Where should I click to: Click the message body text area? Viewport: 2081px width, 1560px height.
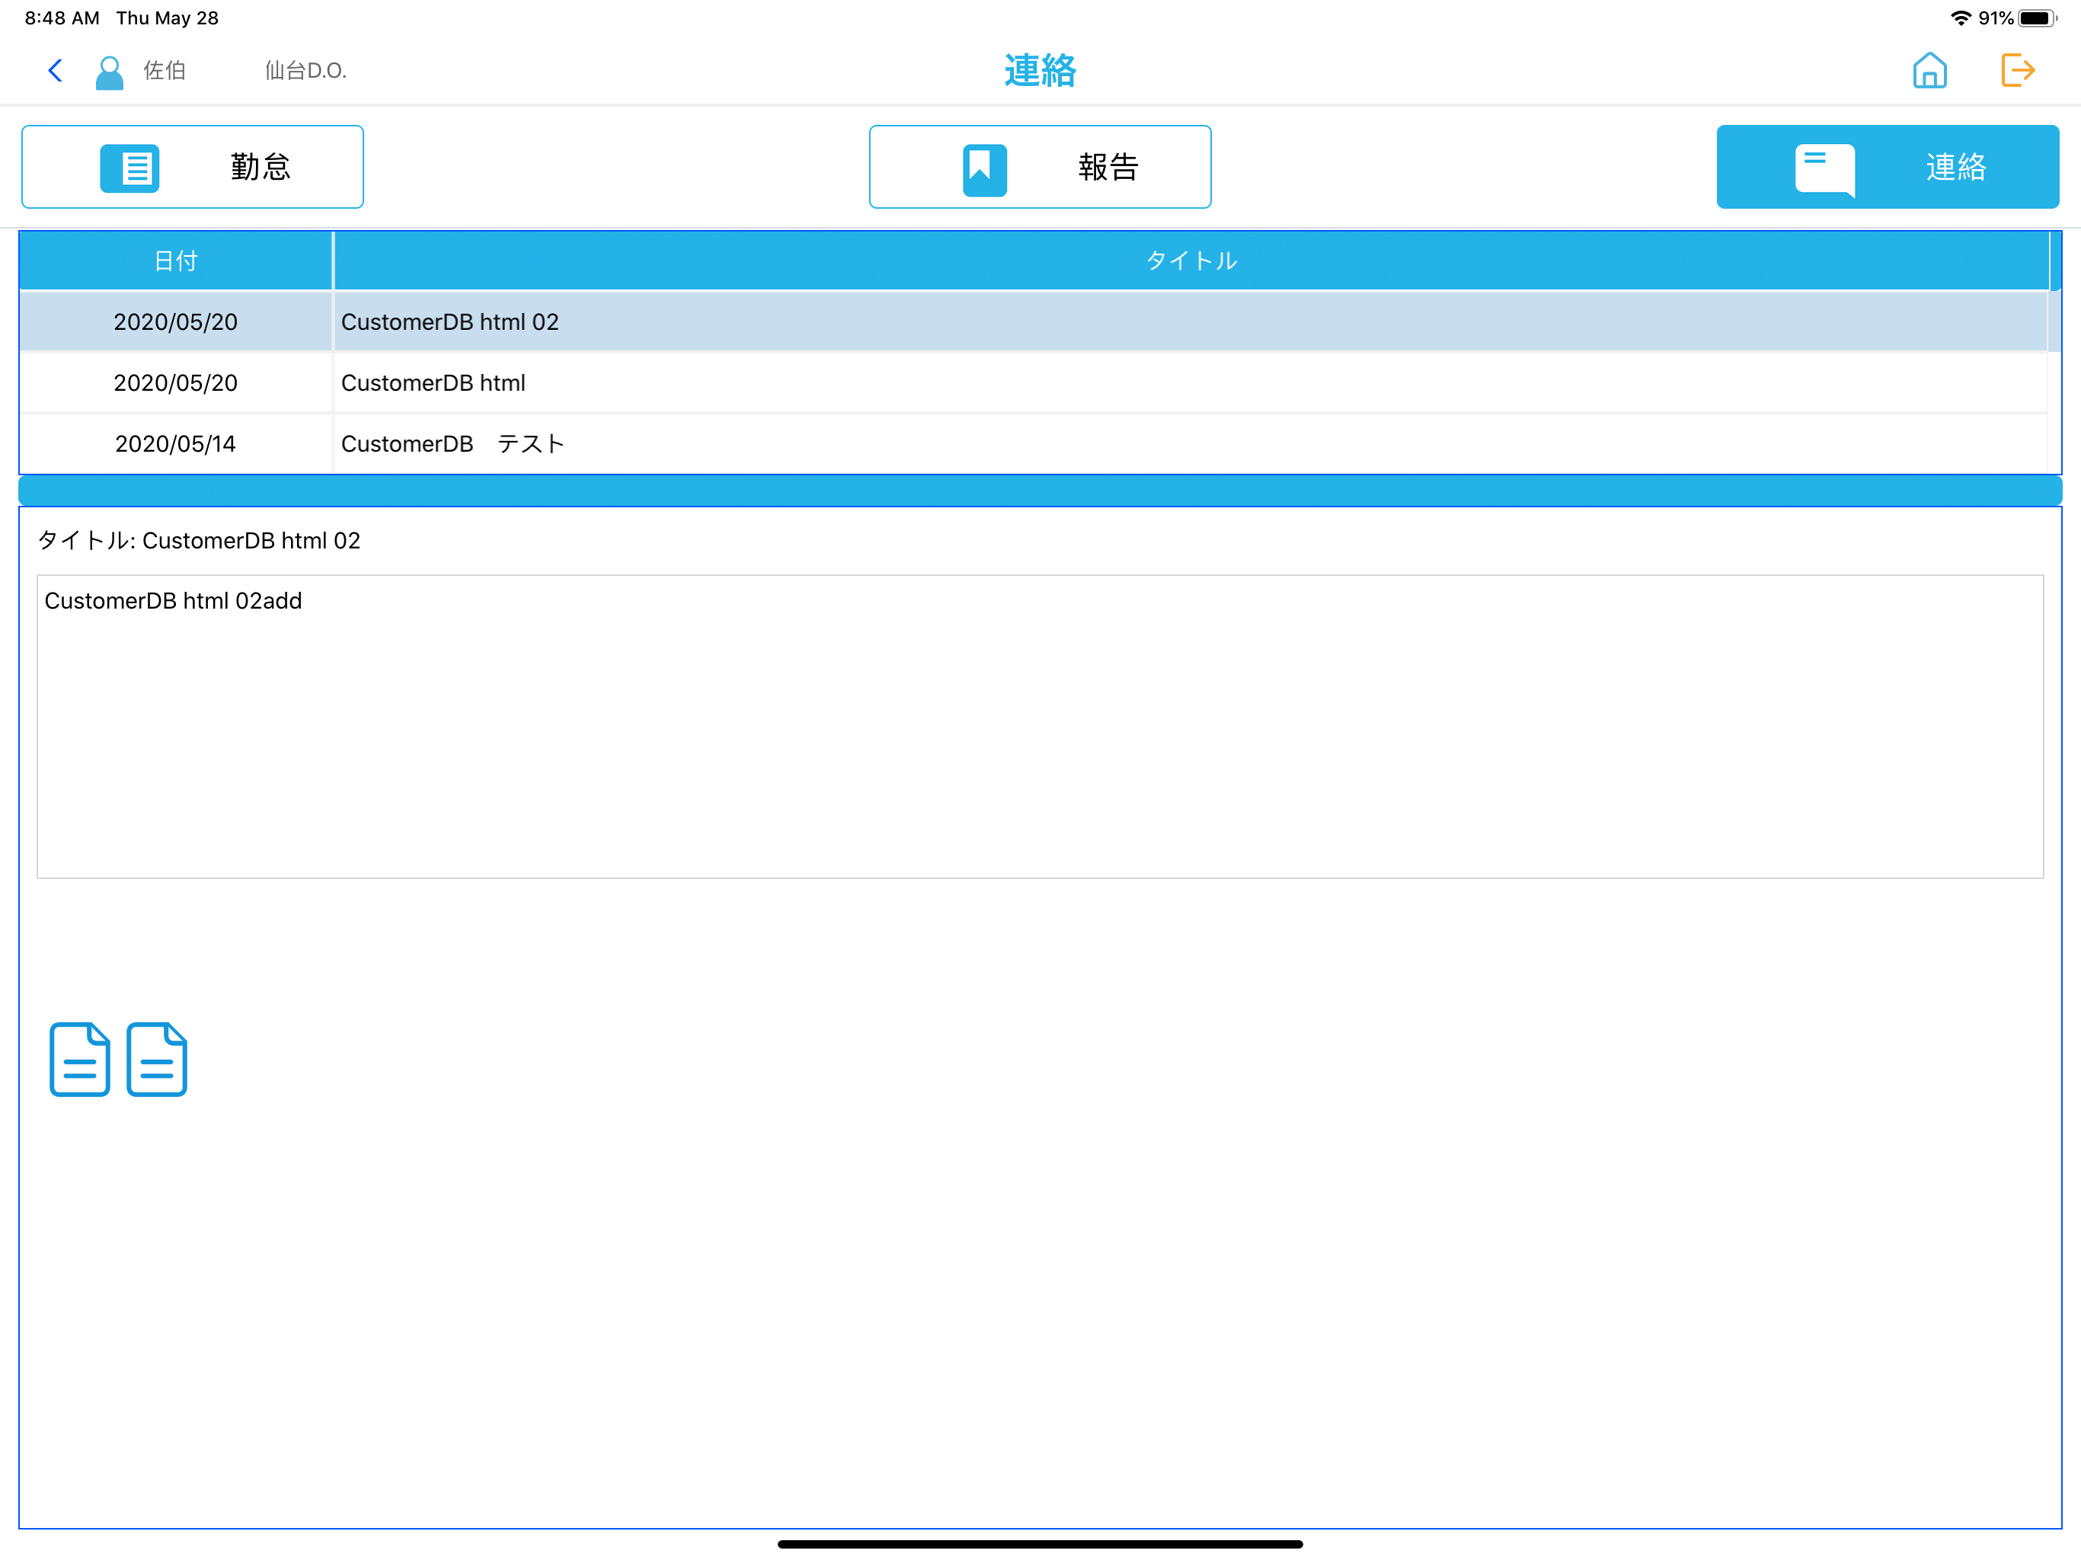coord(1040,727)
